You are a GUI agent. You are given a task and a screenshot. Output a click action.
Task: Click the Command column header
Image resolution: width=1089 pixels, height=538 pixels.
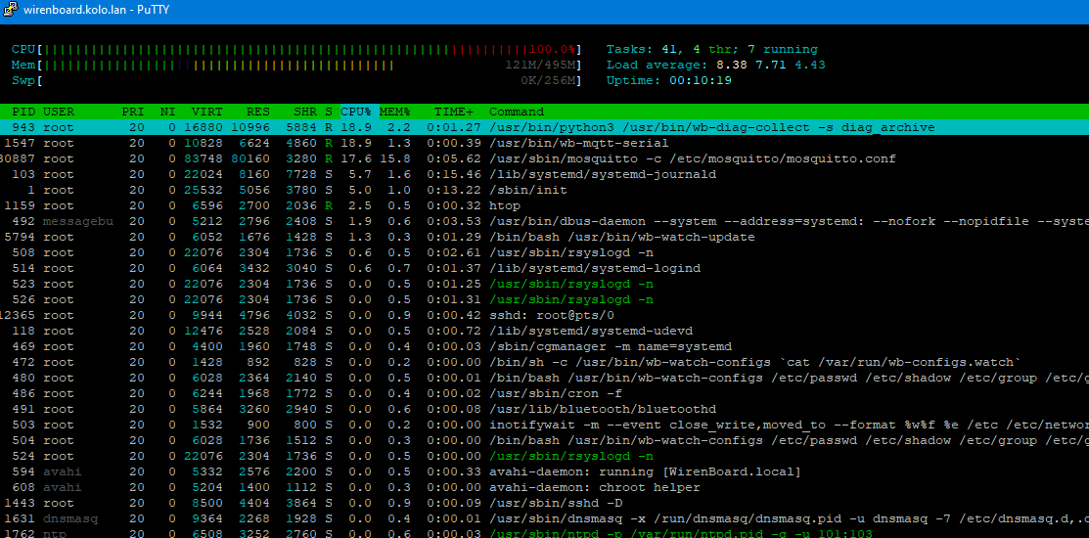pos(517,112)
